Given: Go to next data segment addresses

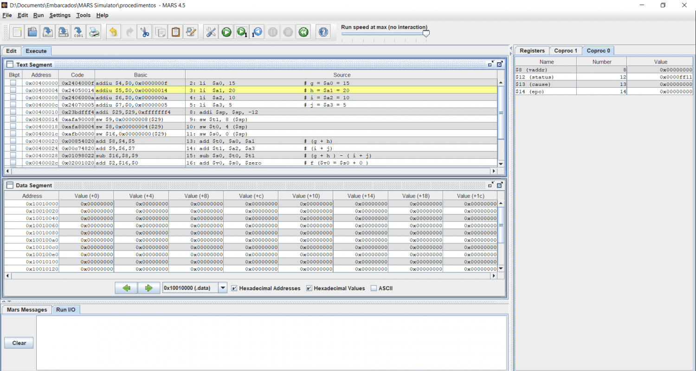Looking at the screenshot, I should click(149, 288).
